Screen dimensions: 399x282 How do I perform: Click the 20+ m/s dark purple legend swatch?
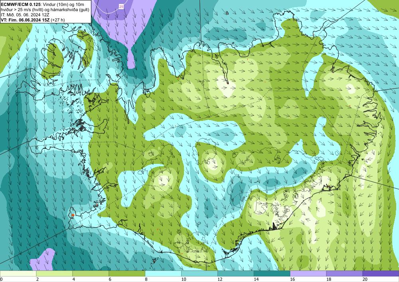[381, 273]
